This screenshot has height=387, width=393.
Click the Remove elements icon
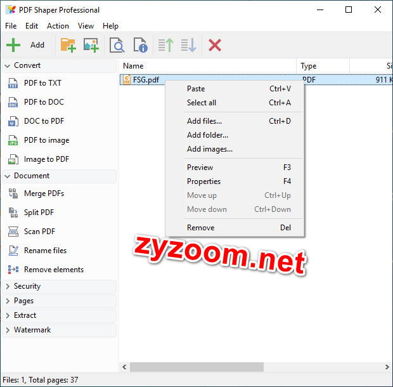click(13, 270)
